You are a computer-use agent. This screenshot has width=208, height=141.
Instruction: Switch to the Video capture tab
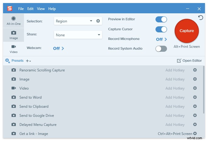click(x=13, y=49)
